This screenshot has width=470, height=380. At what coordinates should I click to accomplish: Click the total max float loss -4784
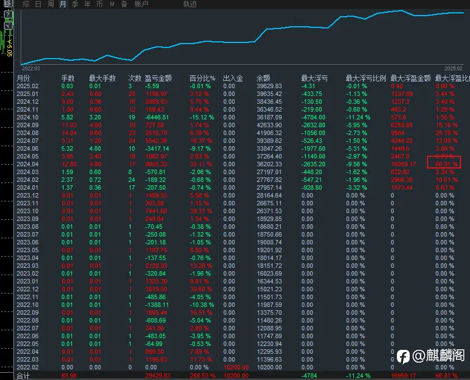point(309,376)
